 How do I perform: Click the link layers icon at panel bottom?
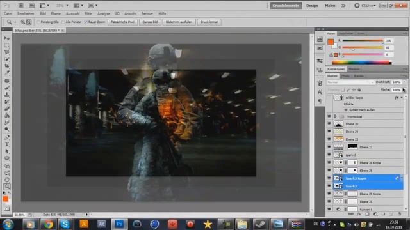point(351,214)
